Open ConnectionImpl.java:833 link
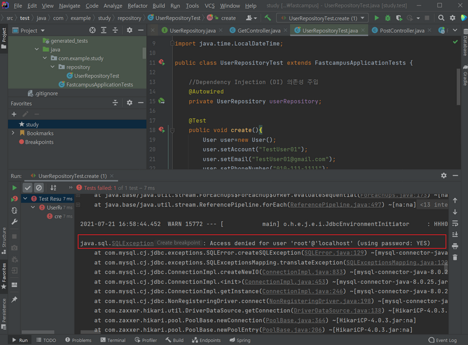468x345 pixels. pos(302,272)
